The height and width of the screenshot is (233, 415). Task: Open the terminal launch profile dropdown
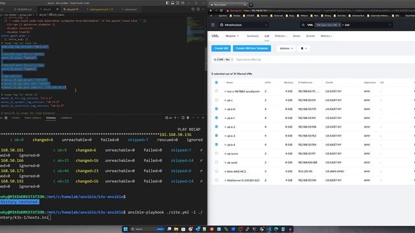pos(178,118)
